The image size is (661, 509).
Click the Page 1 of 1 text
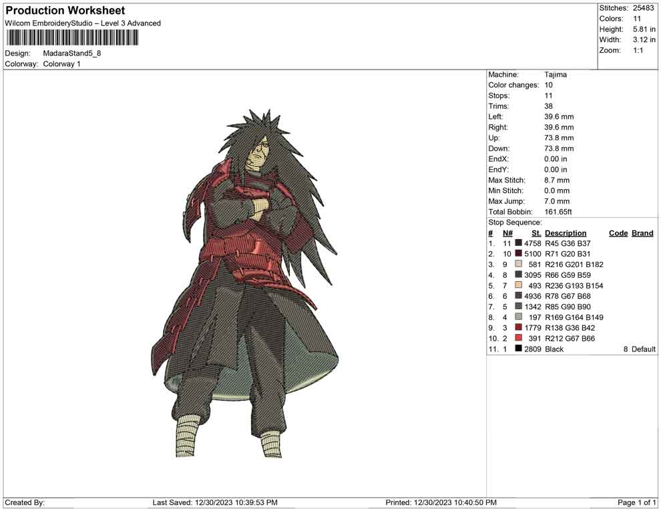click(636, 502)
